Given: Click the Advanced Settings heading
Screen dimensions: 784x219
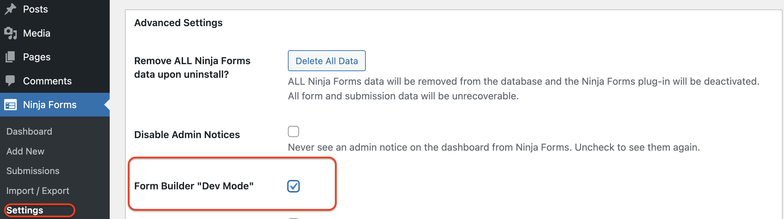Looking at the screenshot, I should (x=178, y=23).
